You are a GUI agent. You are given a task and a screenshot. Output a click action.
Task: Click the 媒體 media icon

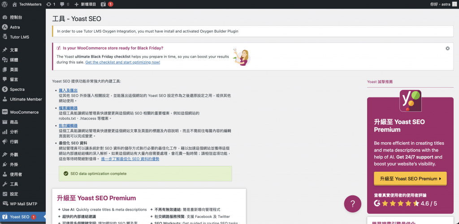click(x=4, y=60)
